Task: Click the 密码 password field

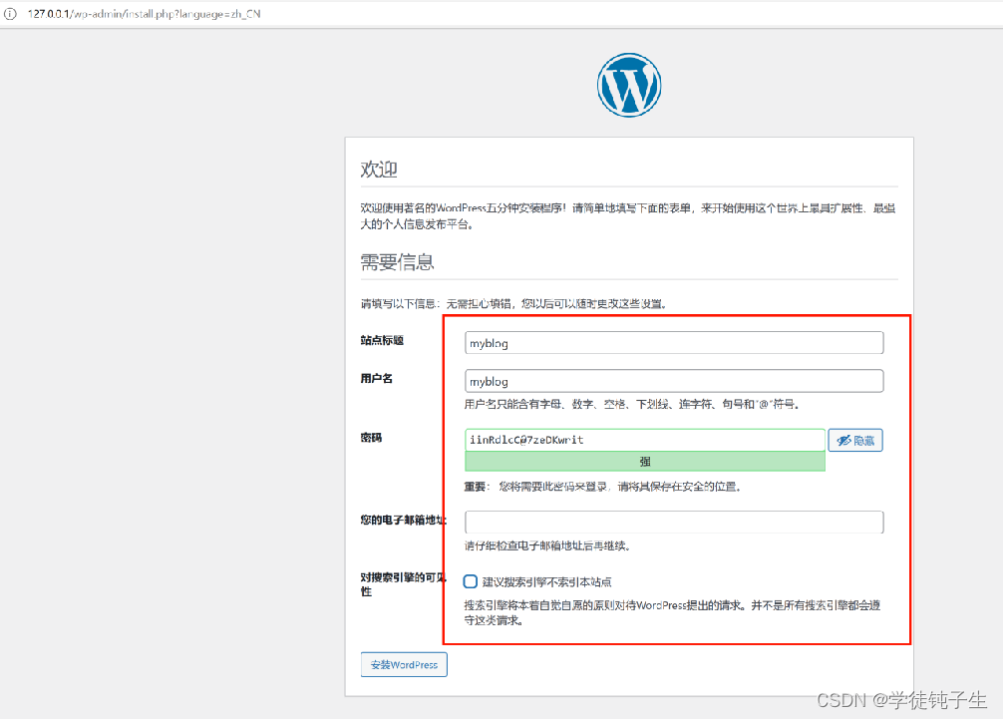Action: [x=645, y=440]
